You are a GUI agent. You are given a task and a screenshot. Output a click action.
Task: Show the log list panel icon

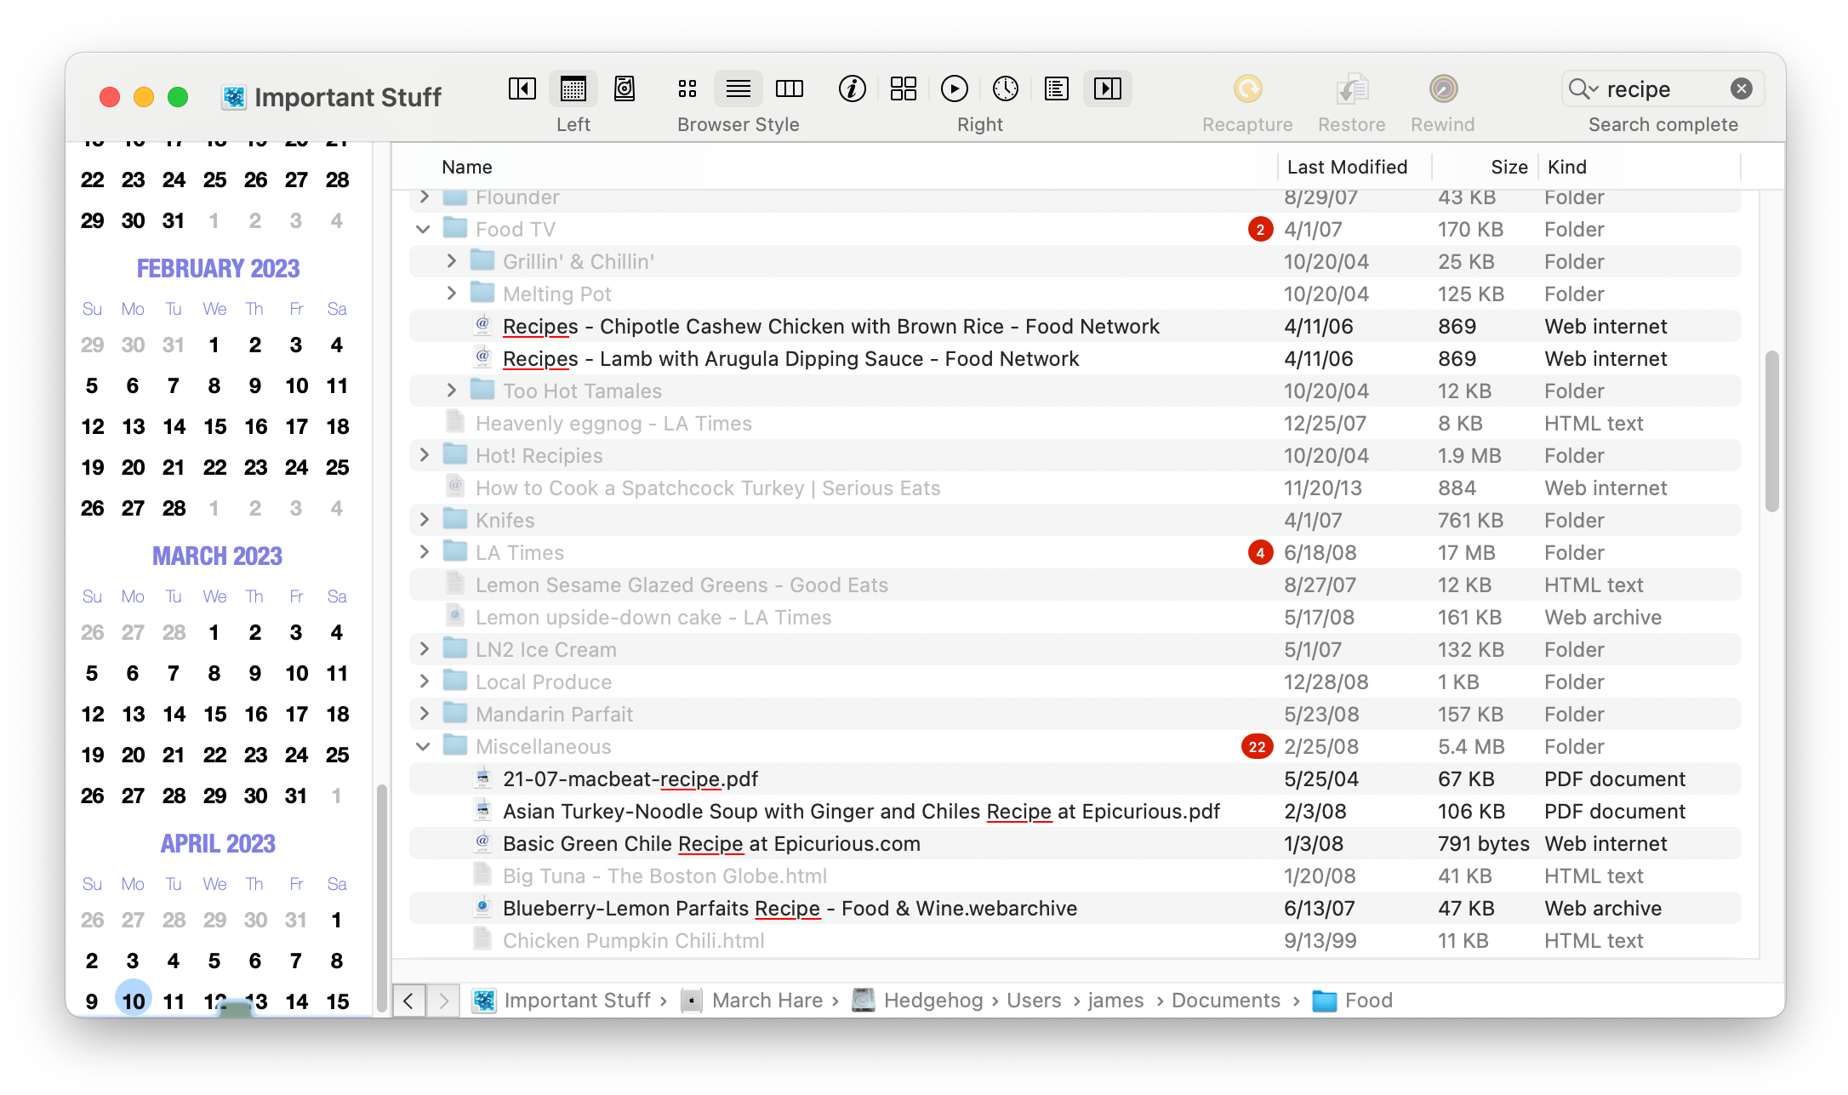pyautogui.click(x=1057, y=88)
